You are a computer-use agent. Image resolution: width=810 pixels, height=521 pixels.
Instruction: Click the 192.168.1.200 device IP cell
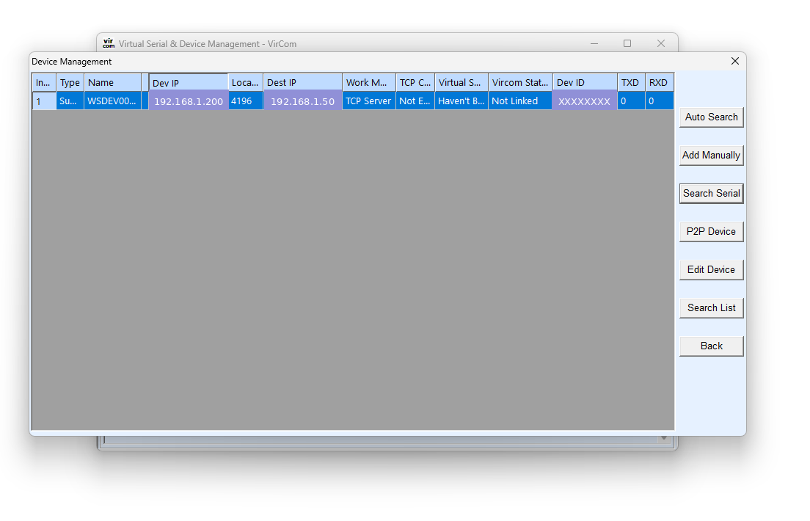point(189,101)
